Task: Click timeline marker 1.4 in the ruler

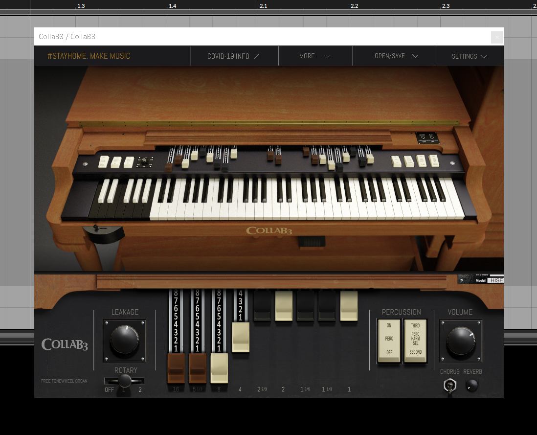Action: point(173,6)
